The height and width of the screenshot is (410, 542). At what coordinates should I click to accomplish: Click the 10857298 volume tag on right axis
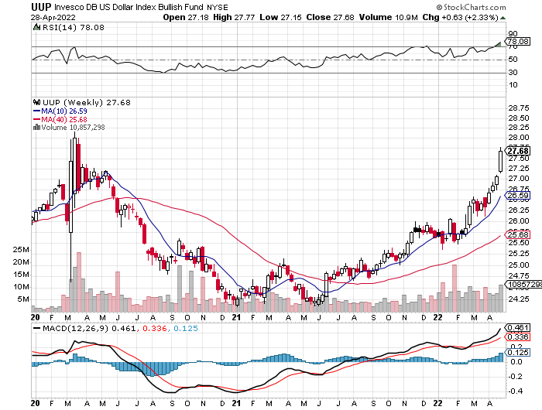coord(524,284)
